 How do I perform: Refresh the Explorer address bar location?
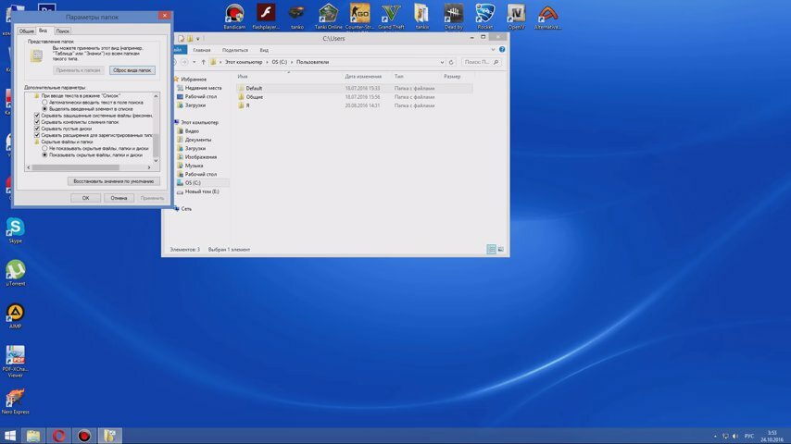pos(451,62)
